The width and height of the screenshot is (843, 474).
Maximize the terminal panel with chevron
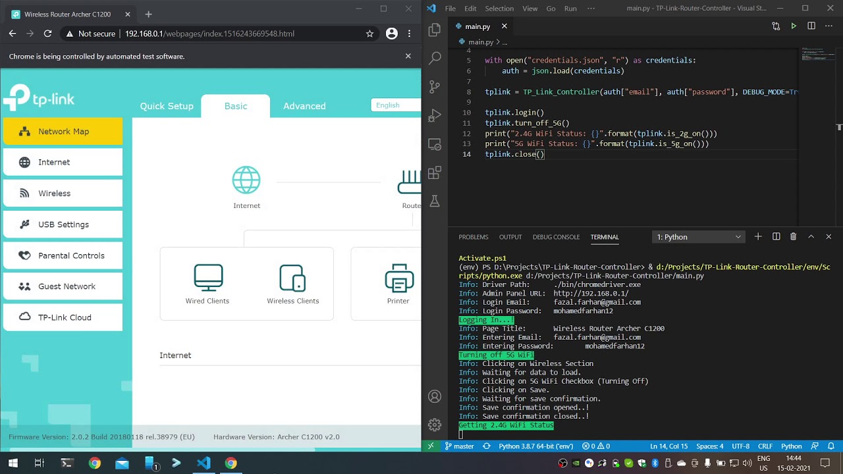coord(811,236)
